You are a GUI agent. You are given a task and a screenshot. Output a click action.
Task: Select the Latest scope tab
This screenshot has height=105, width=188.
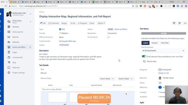coord(145,43)
